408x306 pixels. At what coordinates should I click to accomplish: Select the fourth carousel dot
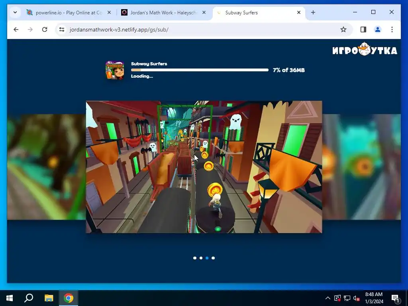pyautogui.click(x=213, y=258)
